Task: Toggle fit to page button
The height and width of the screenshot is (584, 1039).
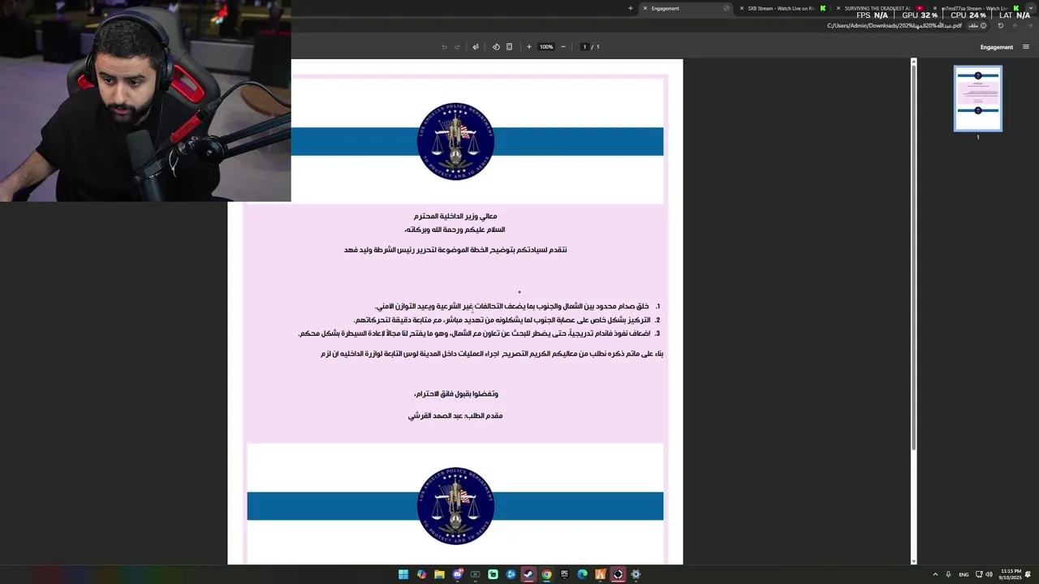Action: (x=509, y=47)
